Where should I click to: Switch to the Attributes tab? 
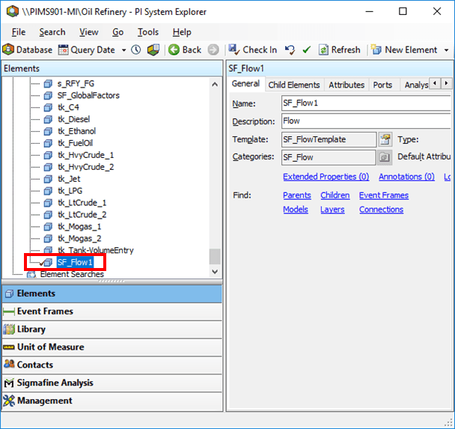point(346,85)
